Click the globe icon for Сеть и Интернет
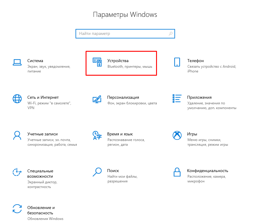 pyautogui.click(x=17, y=99)
